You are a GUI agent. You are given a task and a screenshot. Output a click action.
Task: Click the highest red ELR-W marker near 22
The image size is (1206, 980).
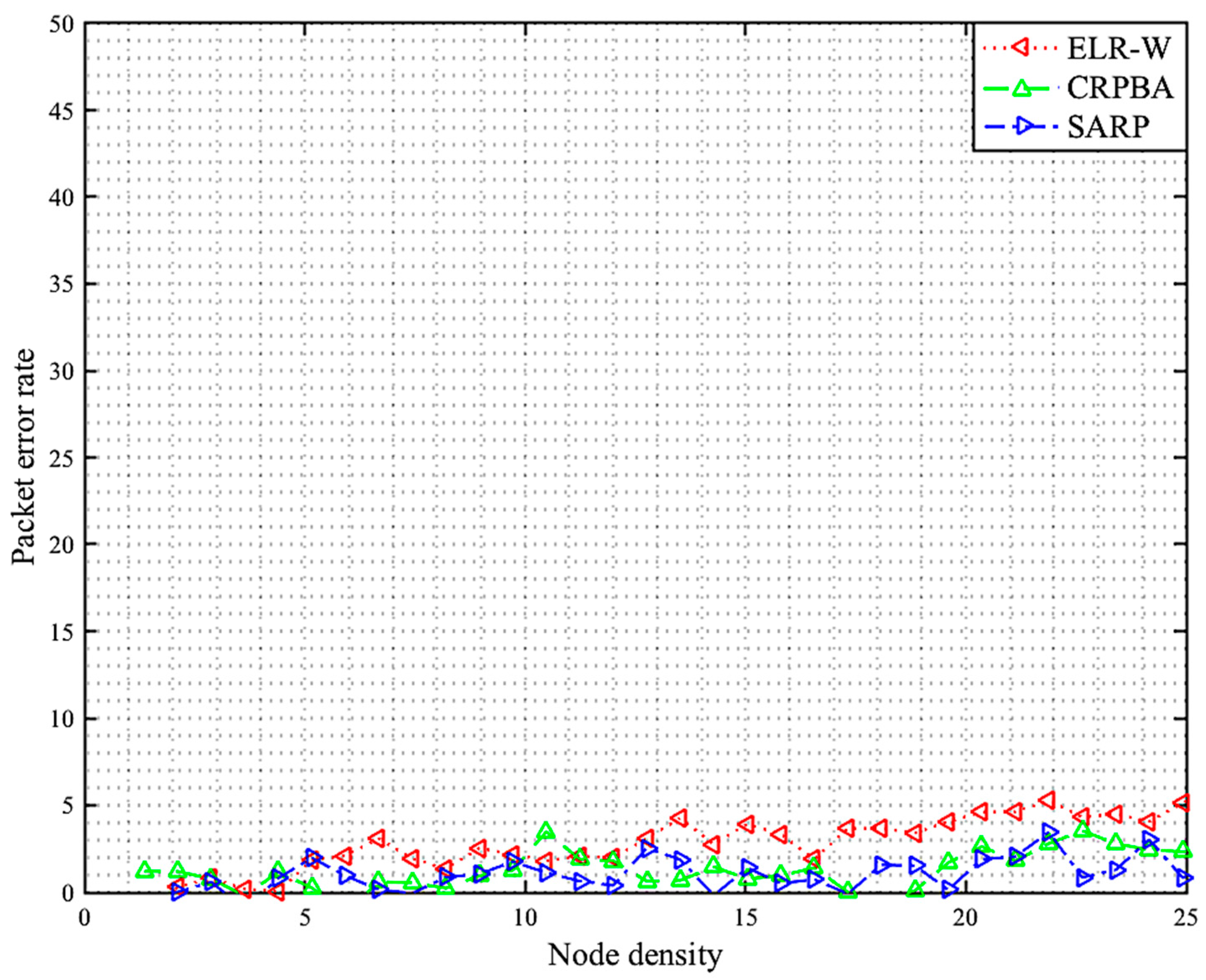[x=1047, y=800]
